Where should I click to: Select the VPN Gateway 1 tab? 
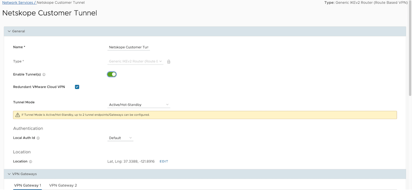(28, 185)
